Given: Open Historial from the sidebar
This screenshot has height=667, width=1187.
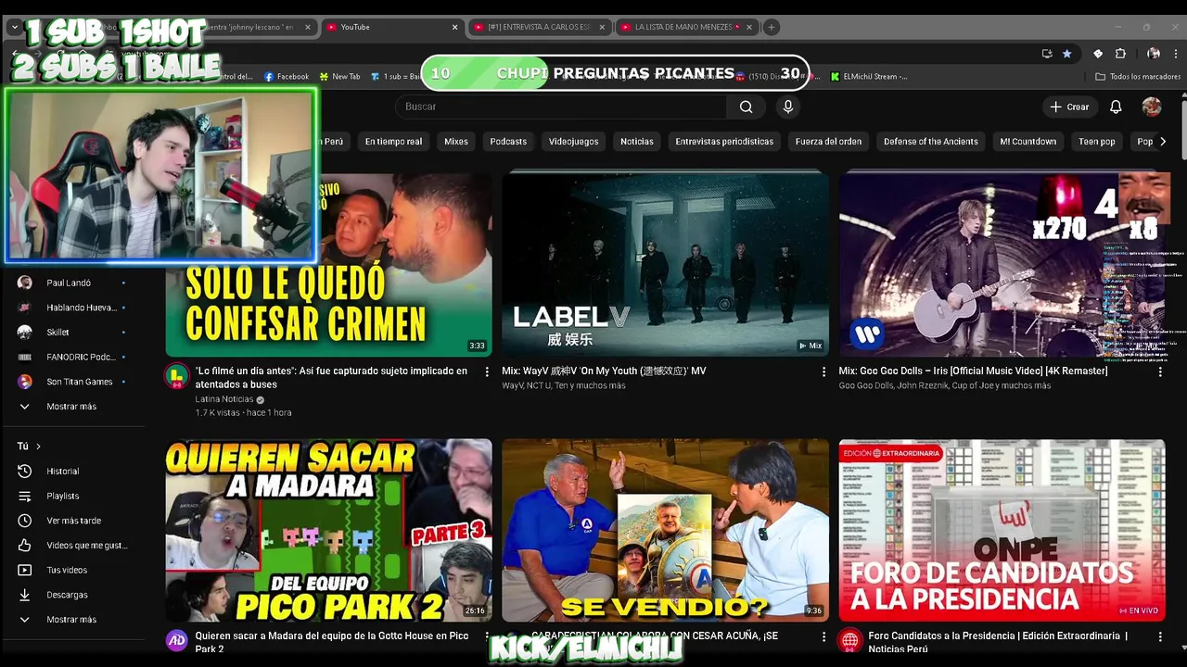Looking at the screenshot, I should [65, 472].
